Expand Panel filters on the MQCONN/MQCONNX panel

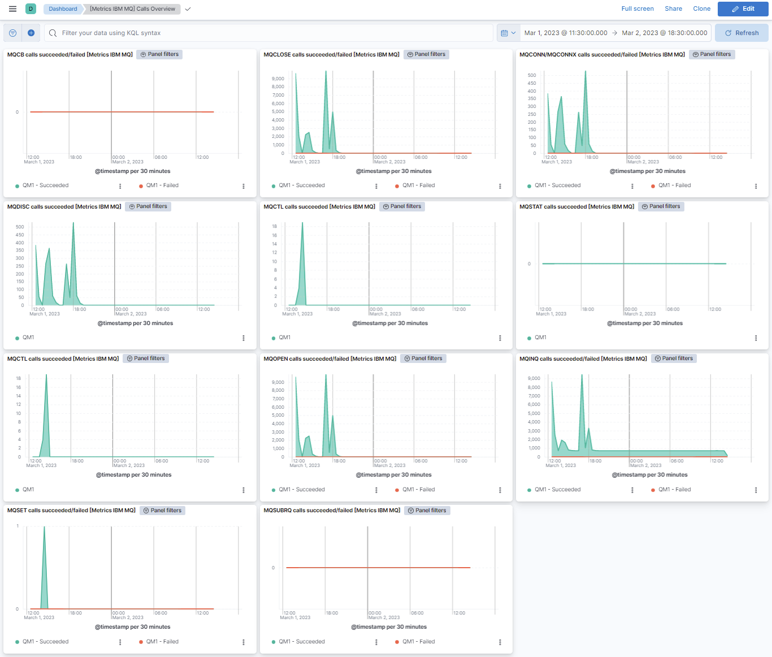point(712,54)
